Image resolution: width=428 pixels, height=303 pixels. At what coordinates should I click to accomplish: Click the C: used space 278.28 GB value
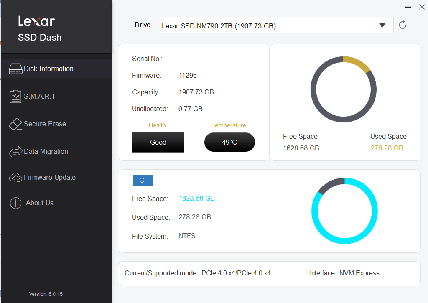[195, 217]
